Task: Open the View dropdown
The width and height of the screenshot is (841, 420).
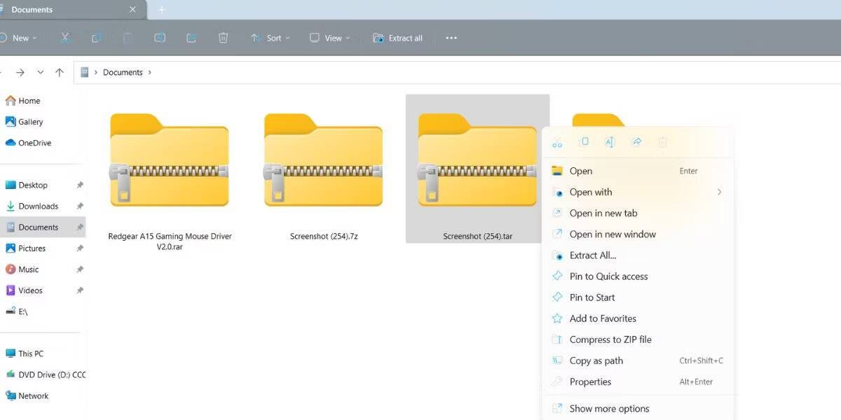Action: 329,37
